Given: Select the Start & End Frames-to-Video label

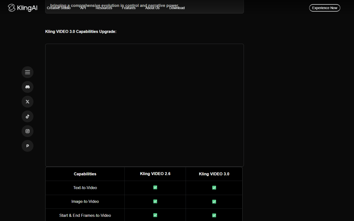Looking at the screenshot, I should point(85,215).
